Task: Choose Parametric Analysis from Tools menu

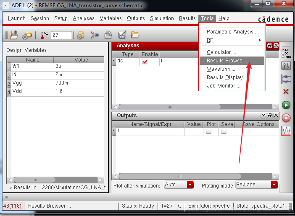Action: coord(232,32)
